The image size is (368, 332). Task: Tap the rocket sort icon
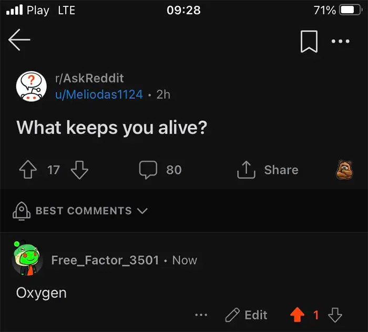(21, 211)
